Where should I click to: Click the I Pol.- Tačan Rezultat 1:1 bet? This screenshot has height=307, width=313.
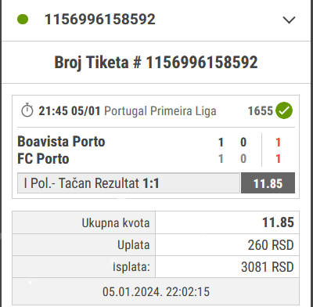[128, 183]
